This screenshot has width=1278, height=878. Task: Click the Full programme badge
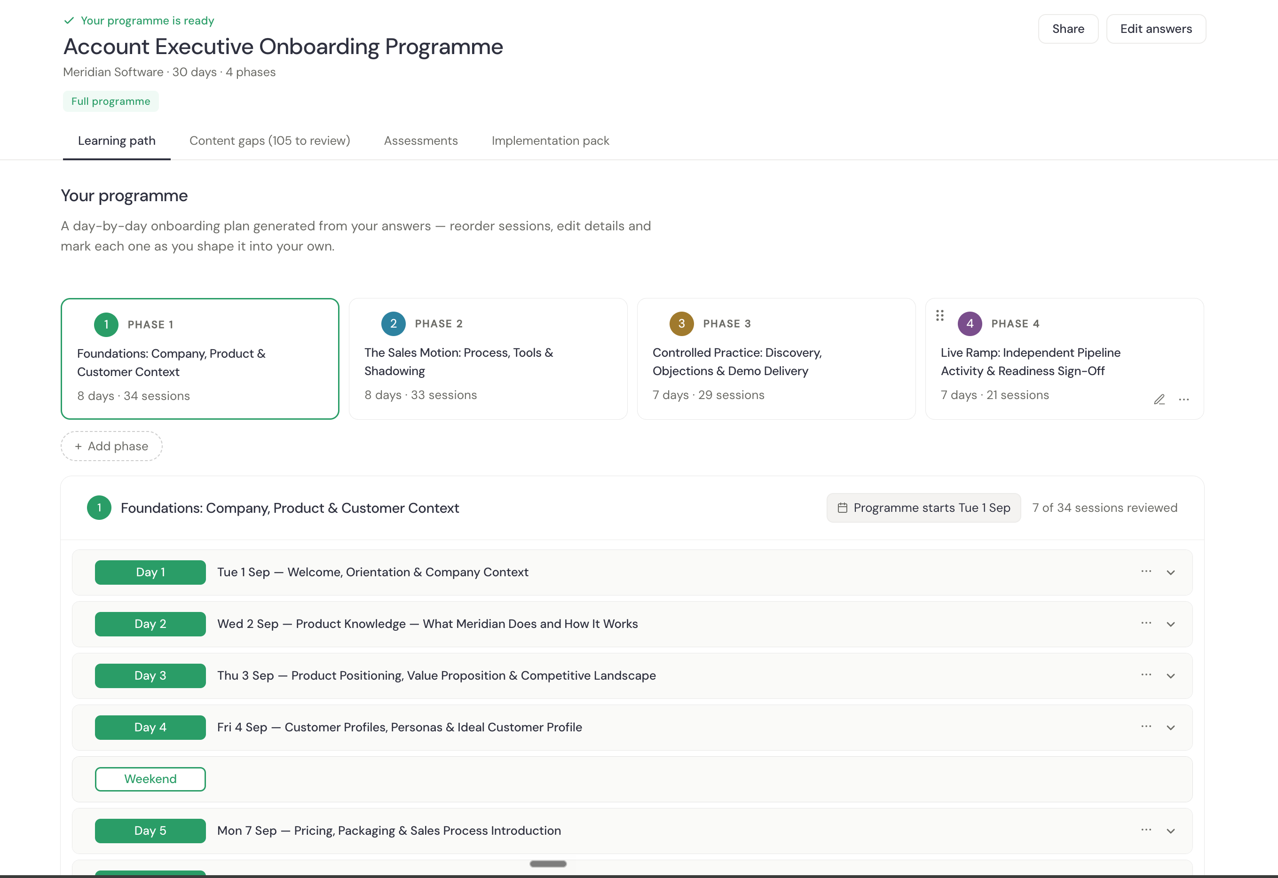(x=110, y=101)
